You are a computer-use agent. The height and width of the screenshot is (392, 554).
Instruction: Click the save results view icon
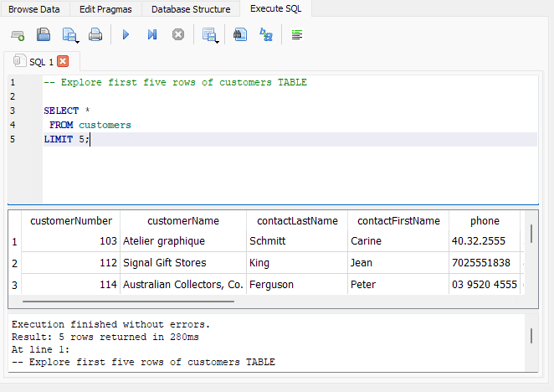[210, 35]
